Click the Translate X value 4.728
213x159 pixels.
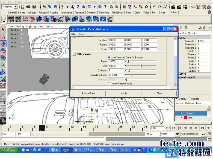pyautogui.click(x=204, y=41)
